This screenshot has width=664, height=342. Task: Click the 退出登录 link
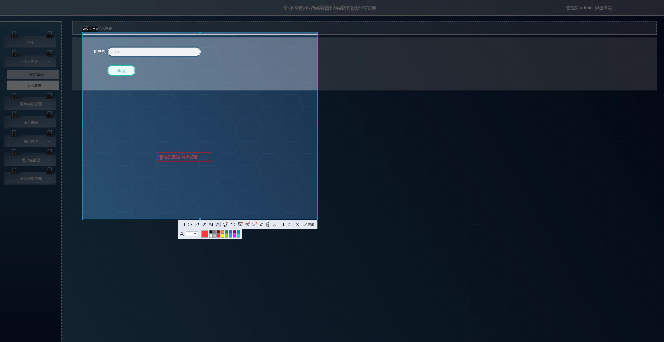click(x=603, y=8)
